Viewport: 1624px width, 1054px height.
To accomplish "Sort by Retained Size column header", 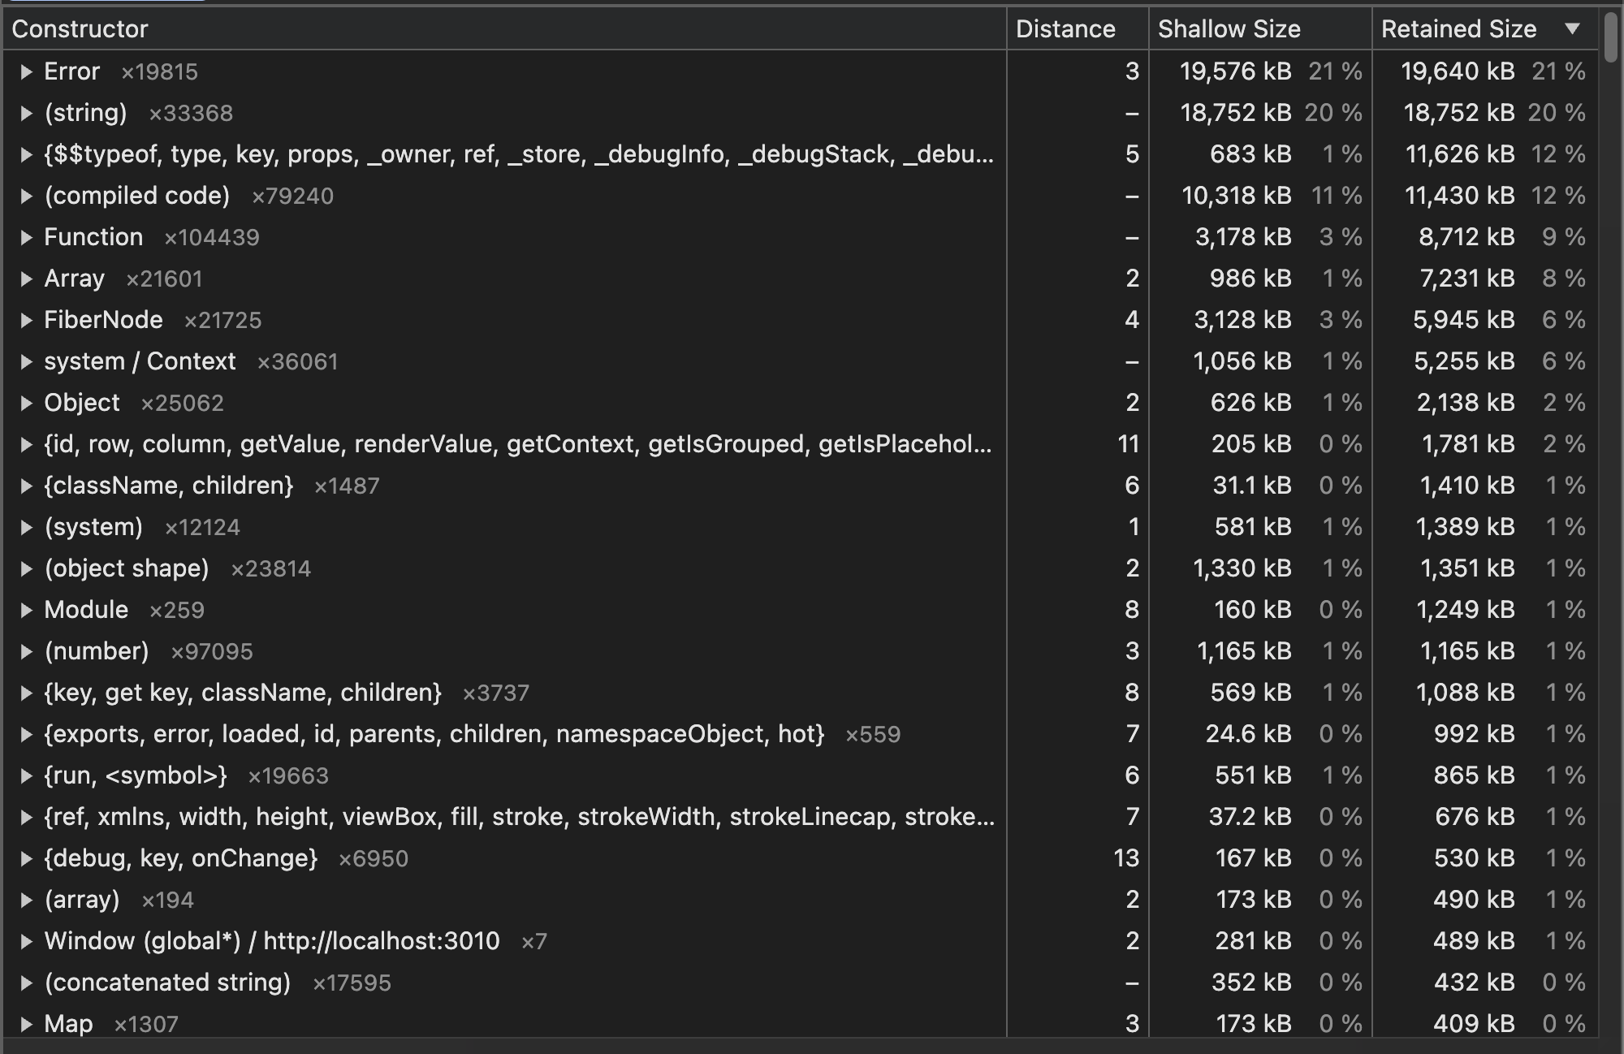I will click(1458, 29).
